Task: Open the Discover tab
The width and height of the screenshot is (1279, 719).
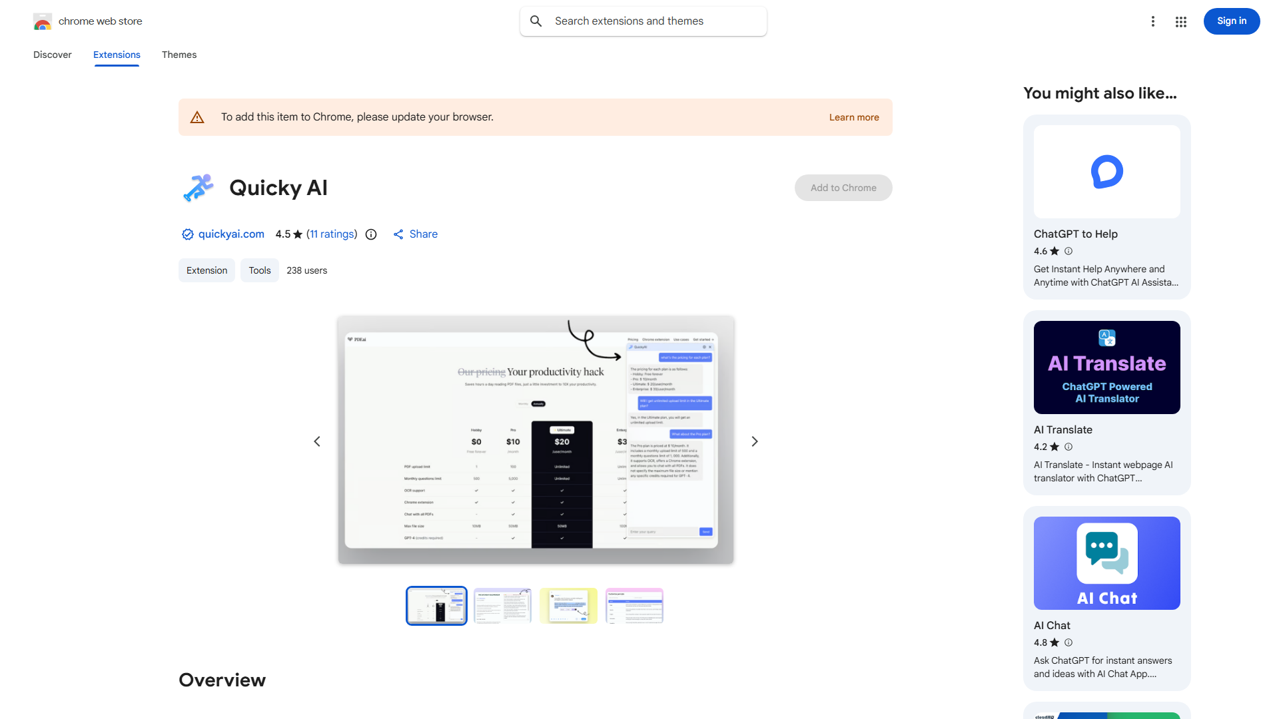Action: (x=52, y=55)
